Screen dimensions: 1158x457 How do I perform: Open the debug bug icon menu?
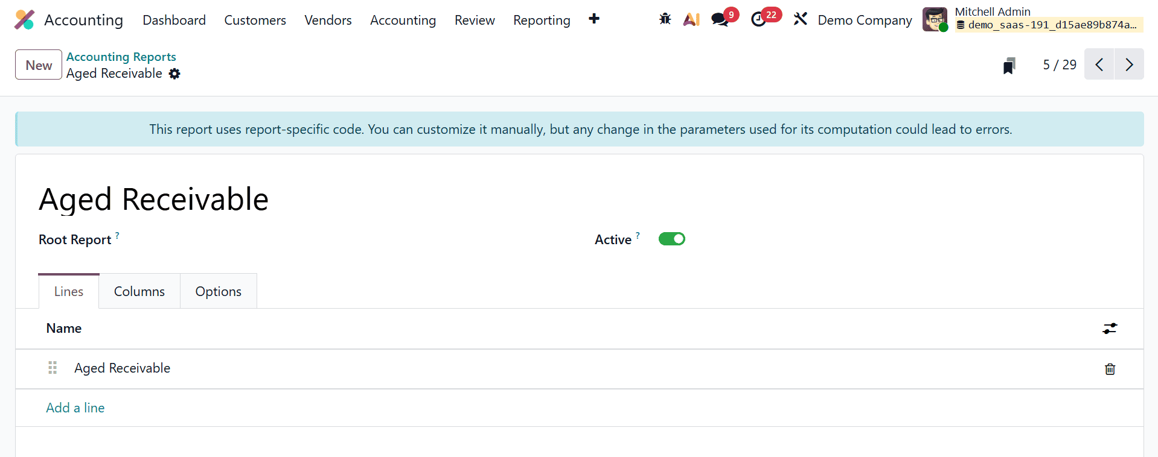(x=665, y=19)
